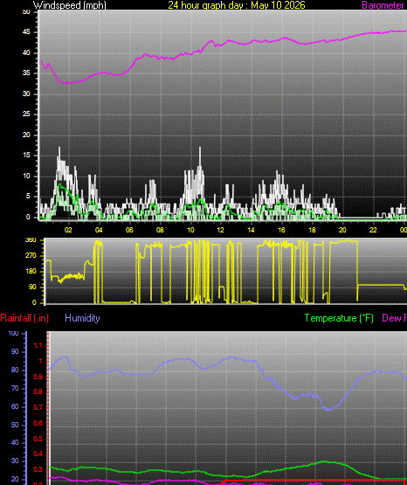Select the 0.3 tick on rainfall axis

(38, 469)
